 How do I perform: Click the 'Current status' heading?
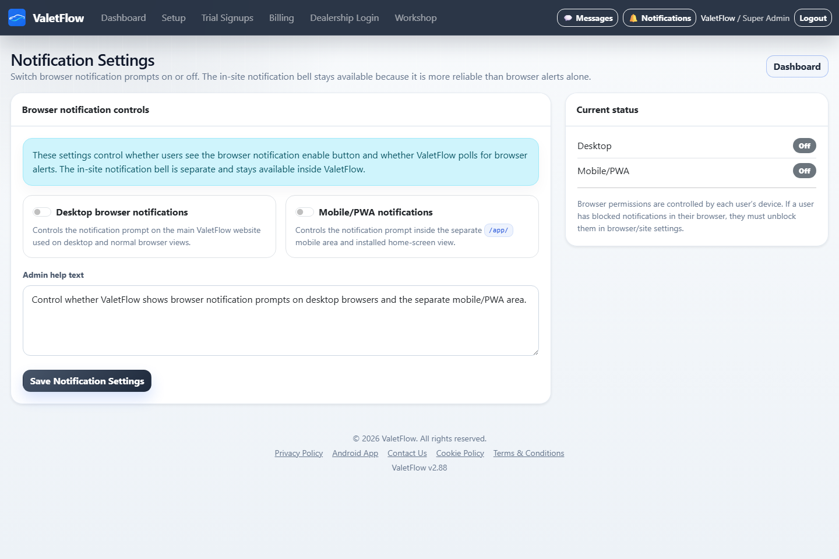[608, 109]
